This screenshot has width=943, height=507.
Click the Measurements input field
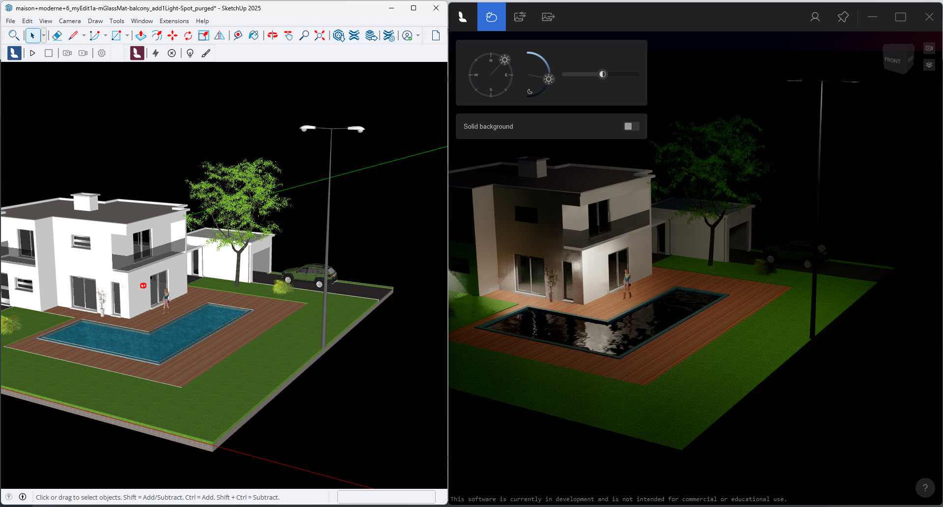[x=386, y=497]
